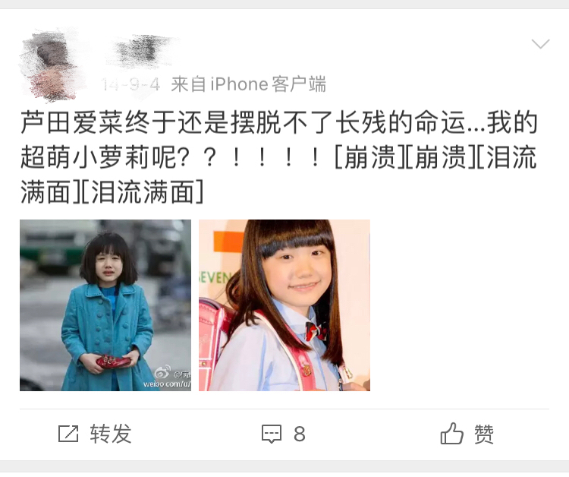The height and width of the screenshot is (477, 569).
Task: Tap the bow tie in the right photo
Action: point(316,331)
